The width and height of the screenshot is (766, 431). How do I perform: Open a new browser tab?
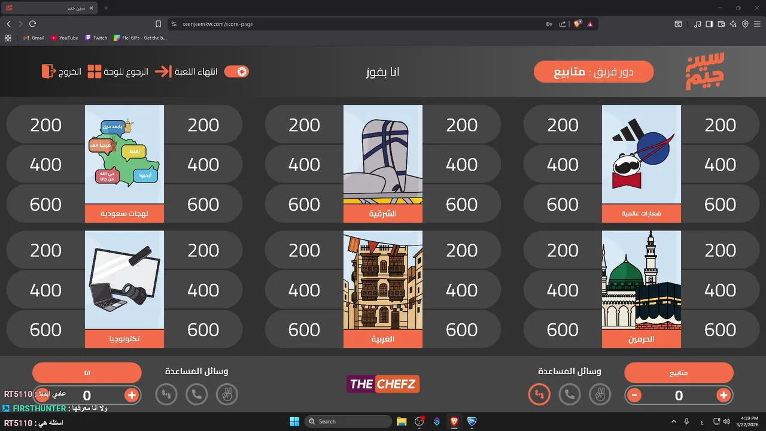tap(106, 8)
